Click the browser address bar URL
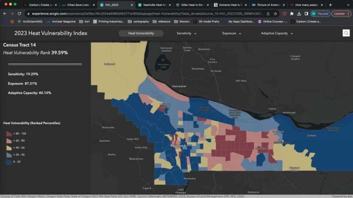This screenshot has height=198, width=353. click(148, 14)
